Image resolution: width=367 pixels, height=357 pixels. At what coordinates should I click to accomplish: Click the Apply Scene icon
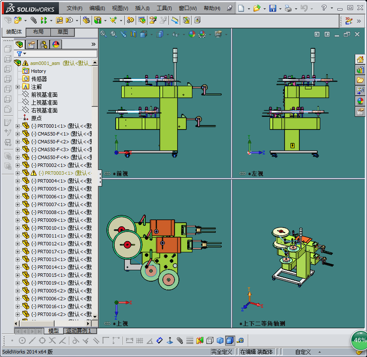(x=202, y=34)
